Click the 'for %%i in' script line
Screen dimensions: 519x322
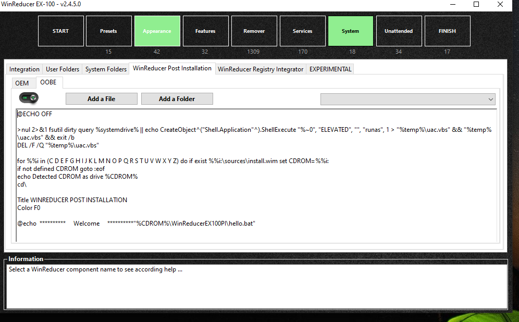coord(173,161)
